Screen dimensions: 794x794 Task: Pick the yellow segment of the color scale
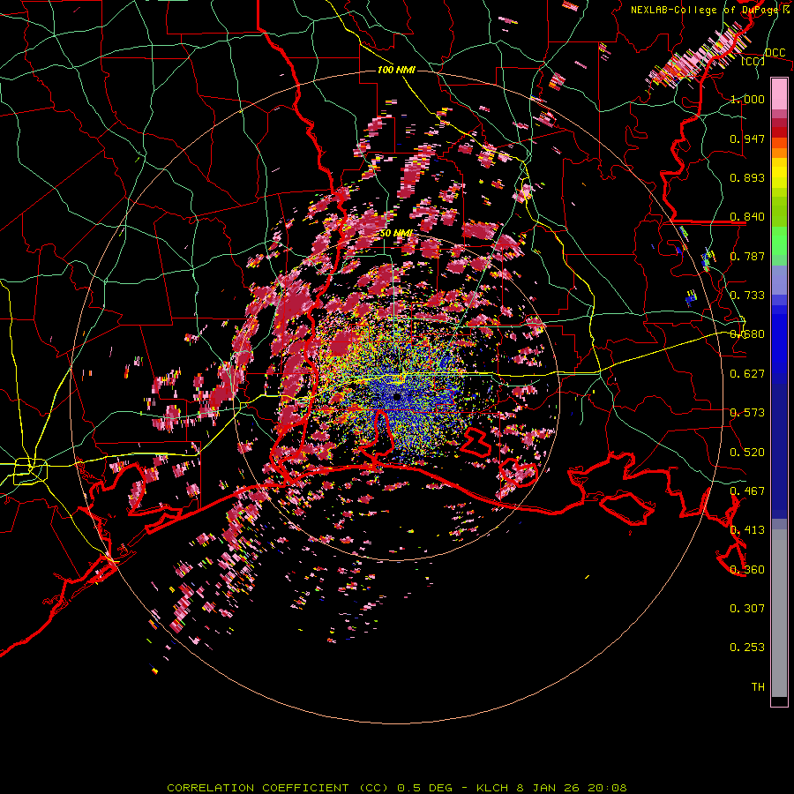pos(779,174)
